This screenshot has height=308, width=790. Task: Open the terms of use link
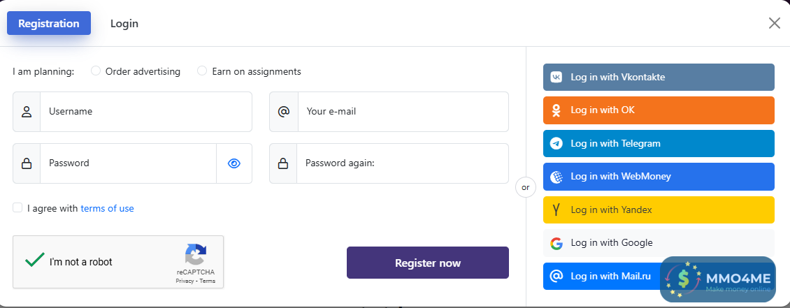click(x=107, y=208)
